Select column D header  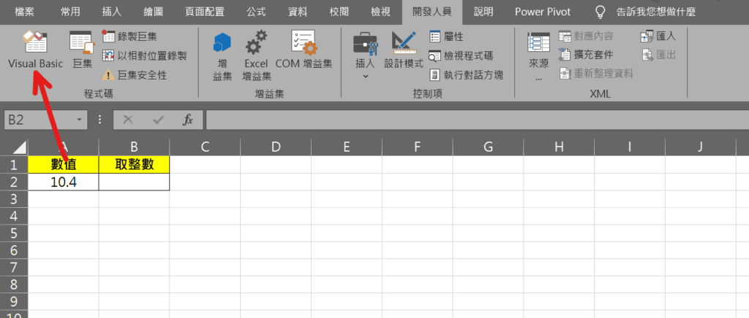[x=276, y=147]
